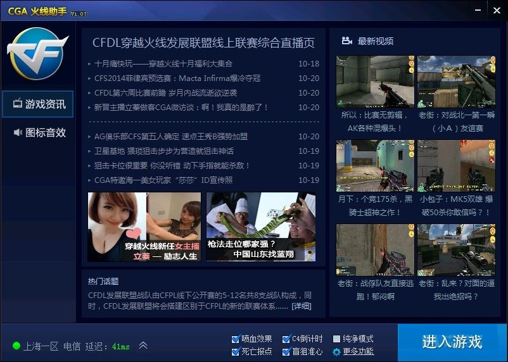Open the [详细] link in 热门话题
The image size is (508, 362).
(x=302, y=306)
